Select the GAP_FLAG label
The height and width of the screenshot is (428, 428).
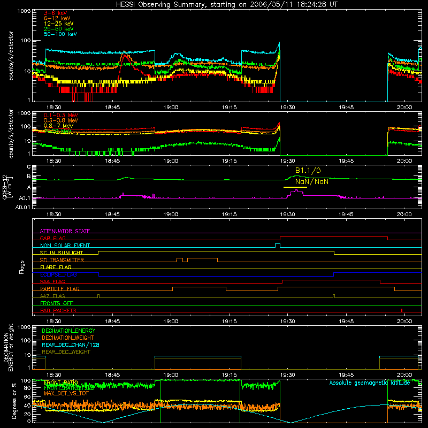point(52,238)
